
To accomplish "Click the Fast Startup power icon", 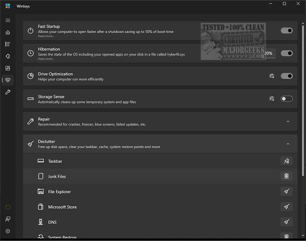I will [31, 31].
